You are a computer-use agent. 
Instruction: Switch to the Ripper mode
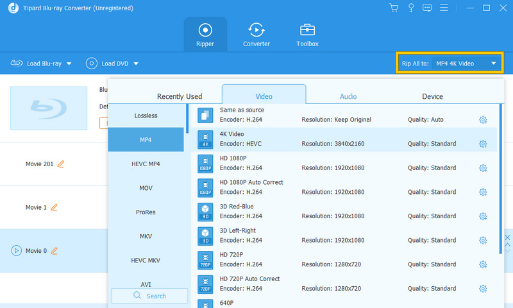coord(205,35)
